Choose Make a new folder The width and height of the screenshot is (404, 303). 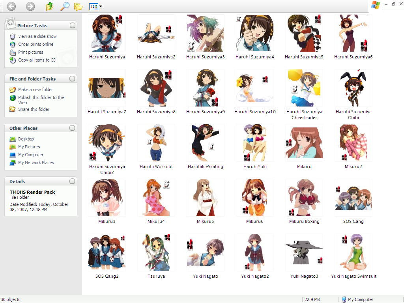pos(36,90)
